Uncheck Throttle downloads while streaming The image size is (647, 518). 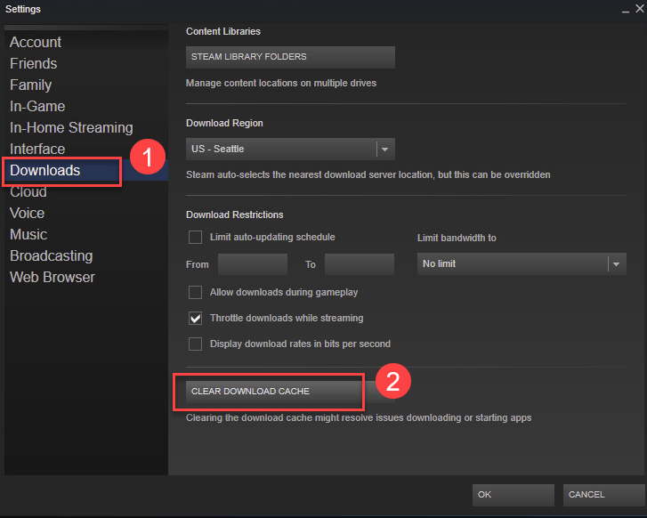[x=196, y=318]
